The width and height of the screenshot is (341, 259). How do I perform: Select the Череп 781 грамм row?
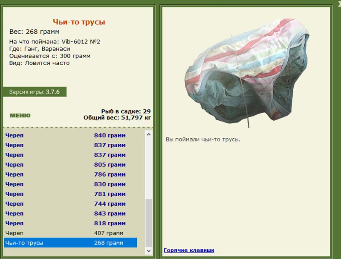70,194
